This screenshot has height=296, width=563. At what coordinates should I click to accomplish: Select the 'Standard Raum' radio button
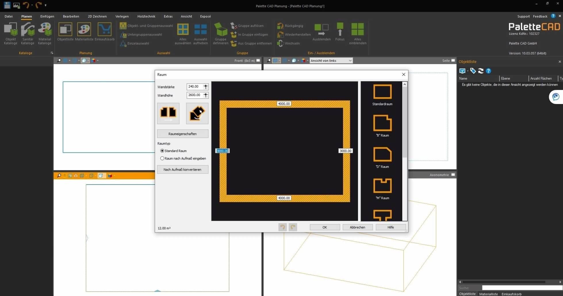click(x=162, y=151)
